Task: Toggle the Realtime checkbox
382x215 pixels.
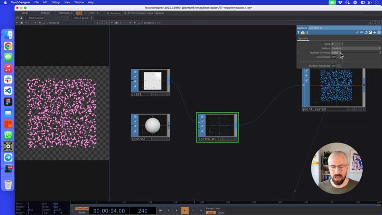Action: [108, 13]
